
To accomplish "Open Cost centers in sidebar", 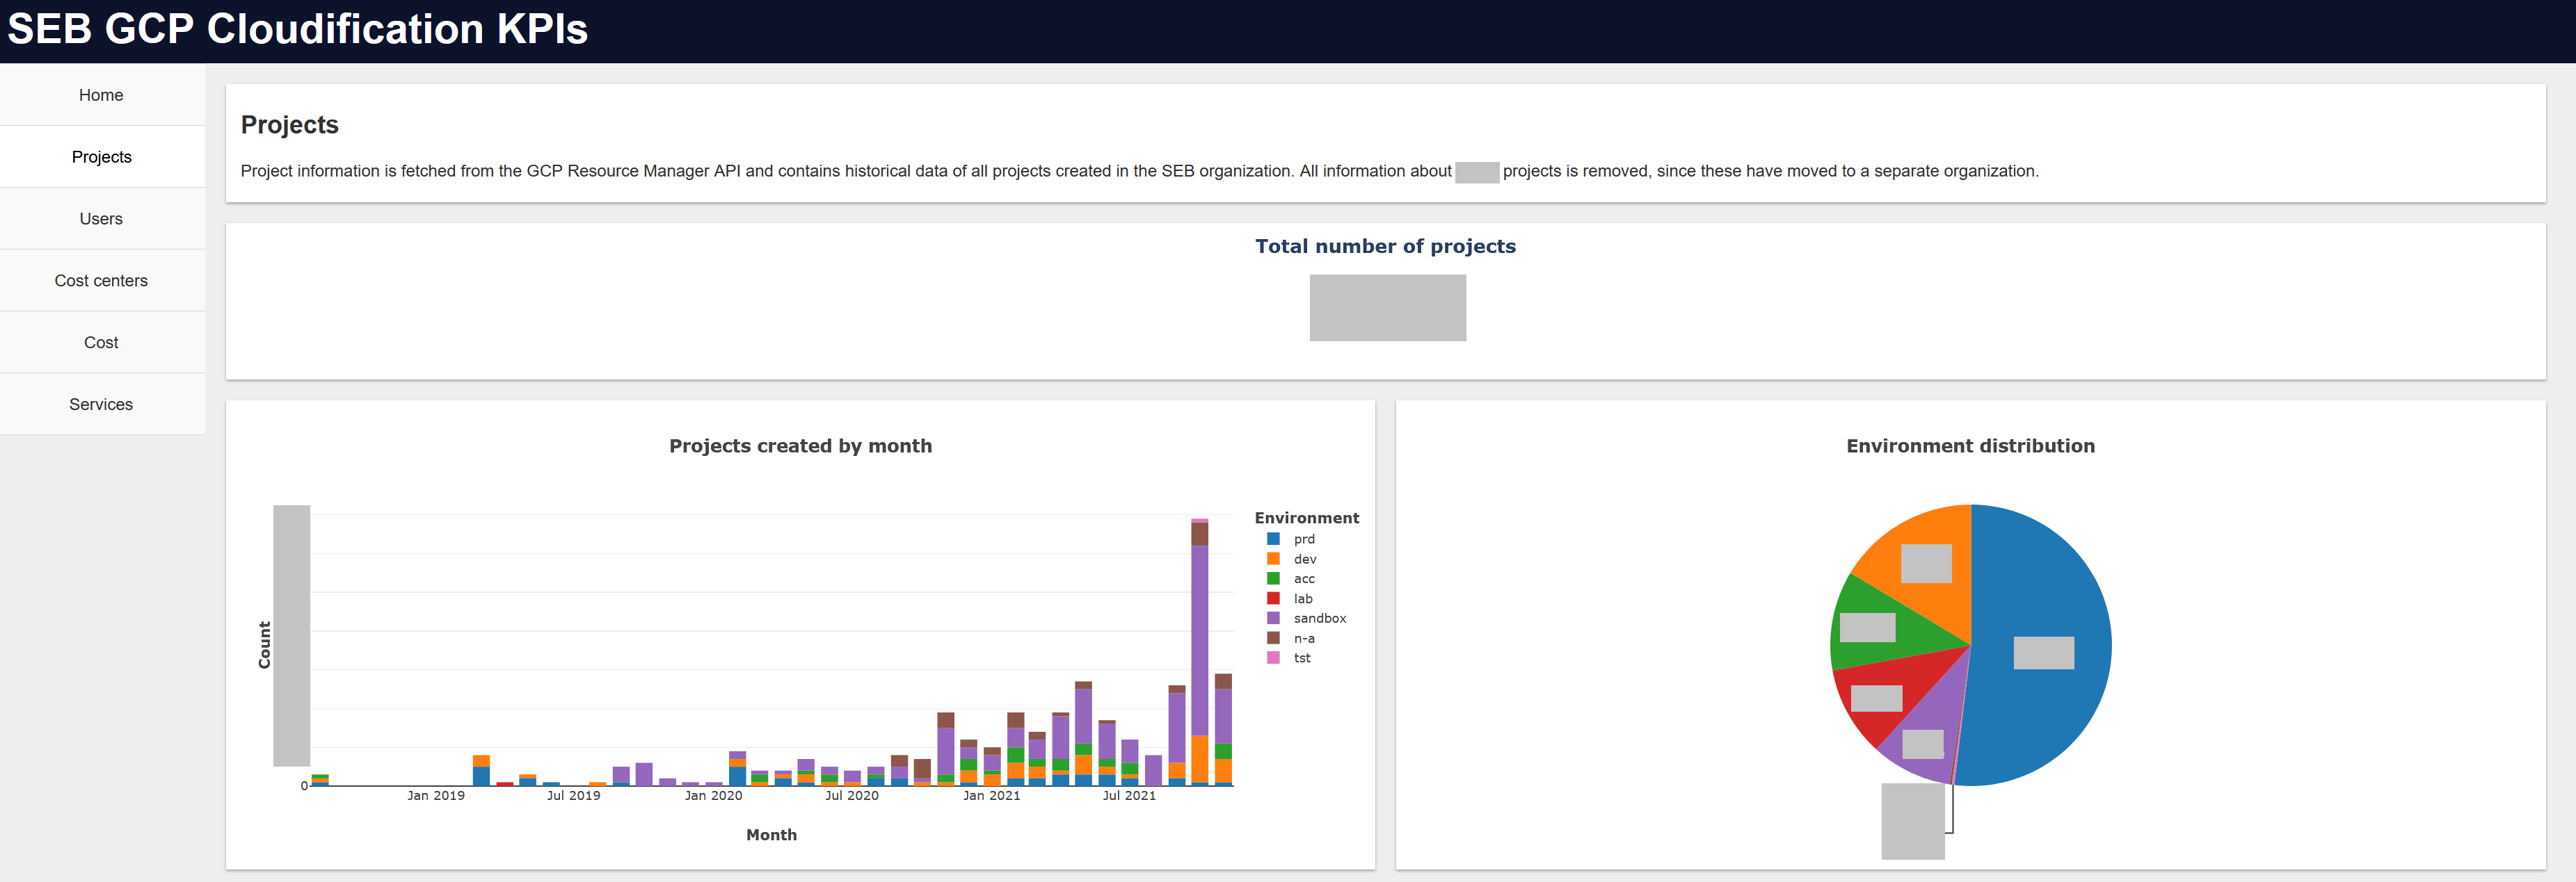I will coord(101,281).
